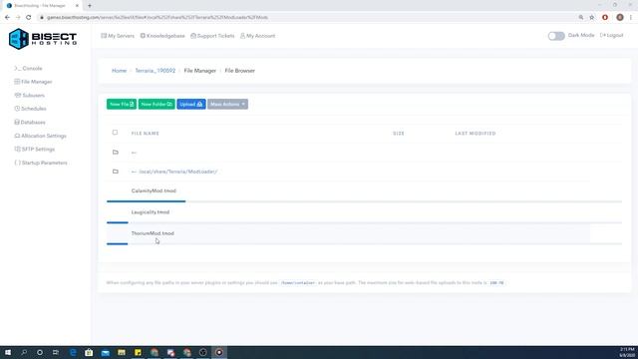
Task: Open My Account in the top menu
Action: 257,36
